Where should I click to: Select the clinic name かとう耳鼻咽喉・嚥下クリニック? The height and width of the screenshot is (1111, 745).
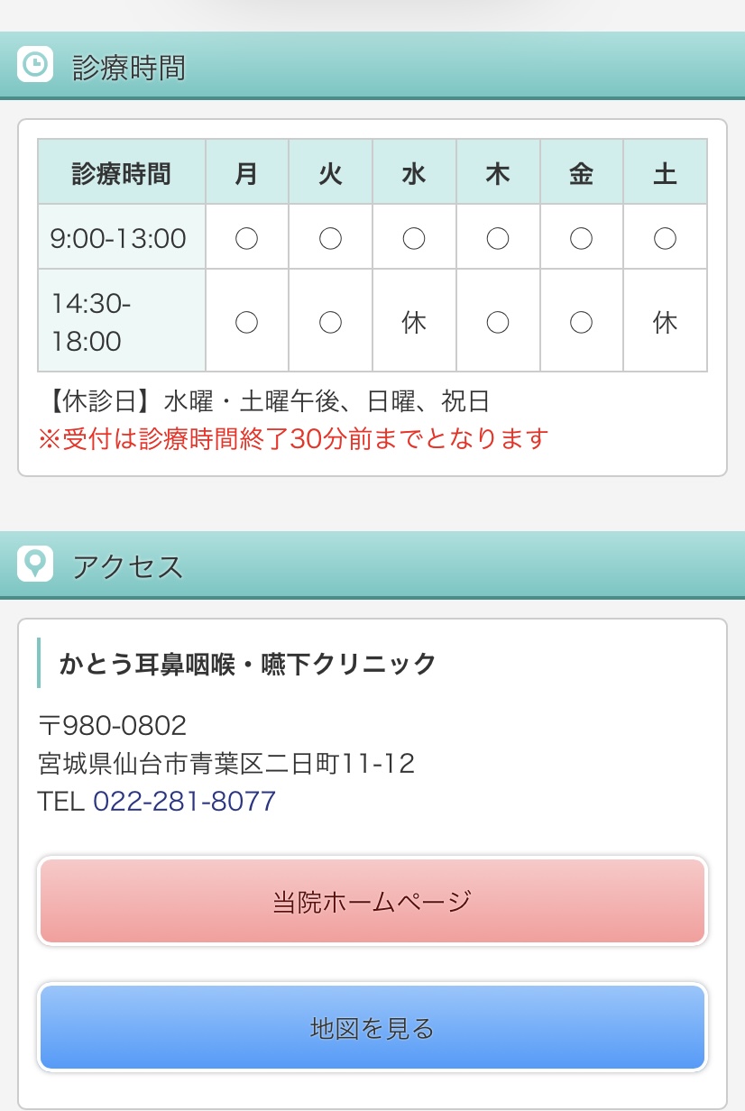click(248, 664)
